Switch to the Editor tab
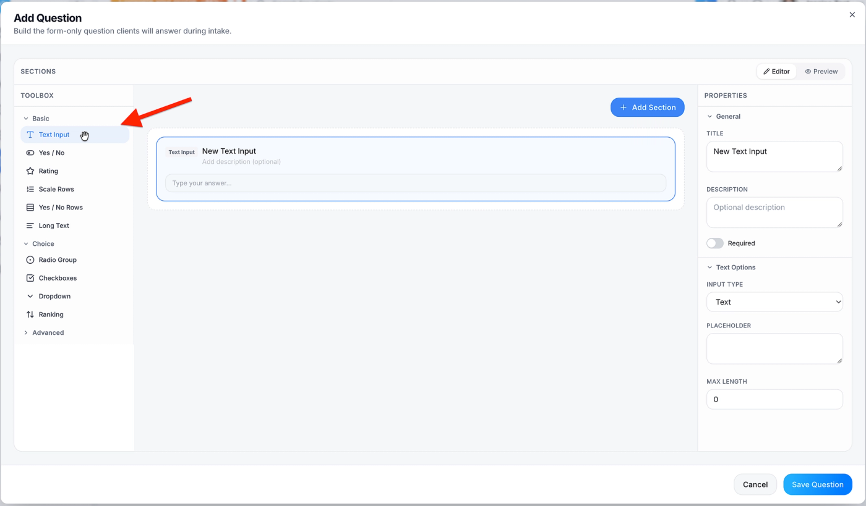The image size is (866, 506). click(777, 72)
